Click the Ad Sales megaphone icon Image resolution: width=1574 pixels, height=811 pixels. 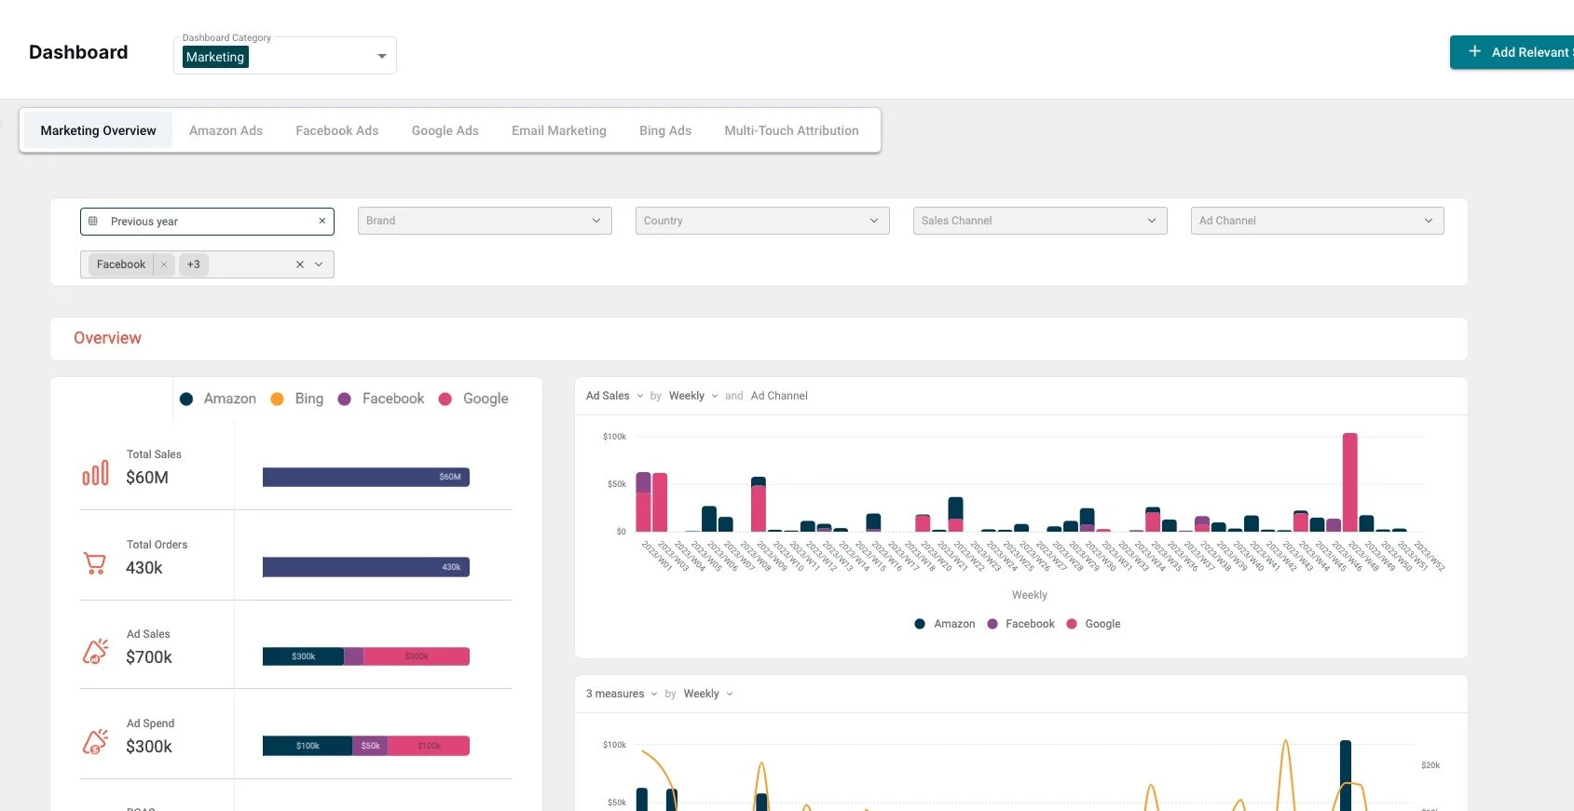(95, 652)
